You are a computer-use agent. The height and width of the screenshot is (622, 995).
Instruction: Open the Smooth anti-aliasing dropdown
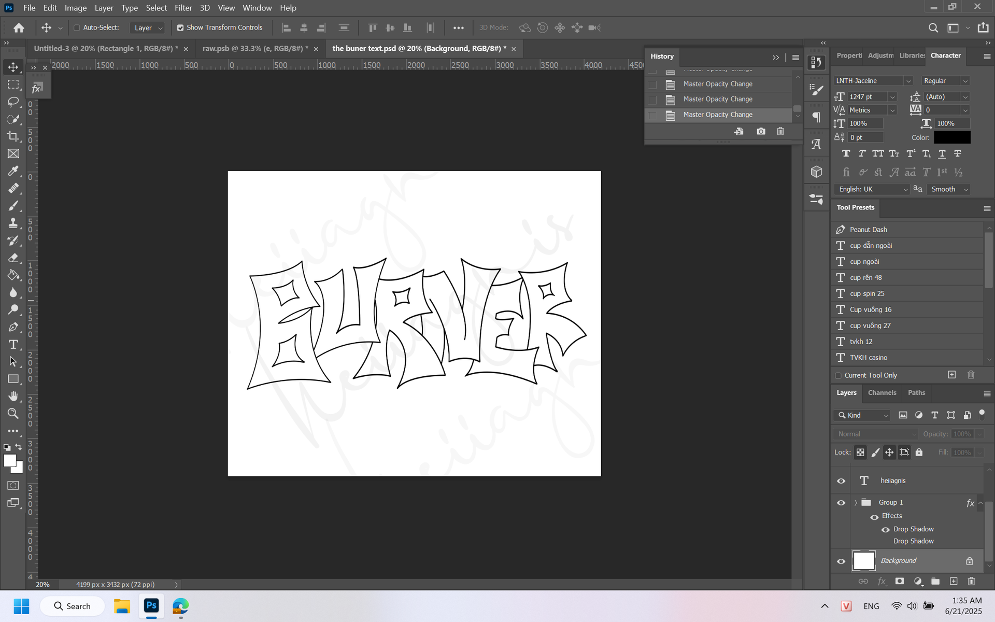(x=948, y=190)
